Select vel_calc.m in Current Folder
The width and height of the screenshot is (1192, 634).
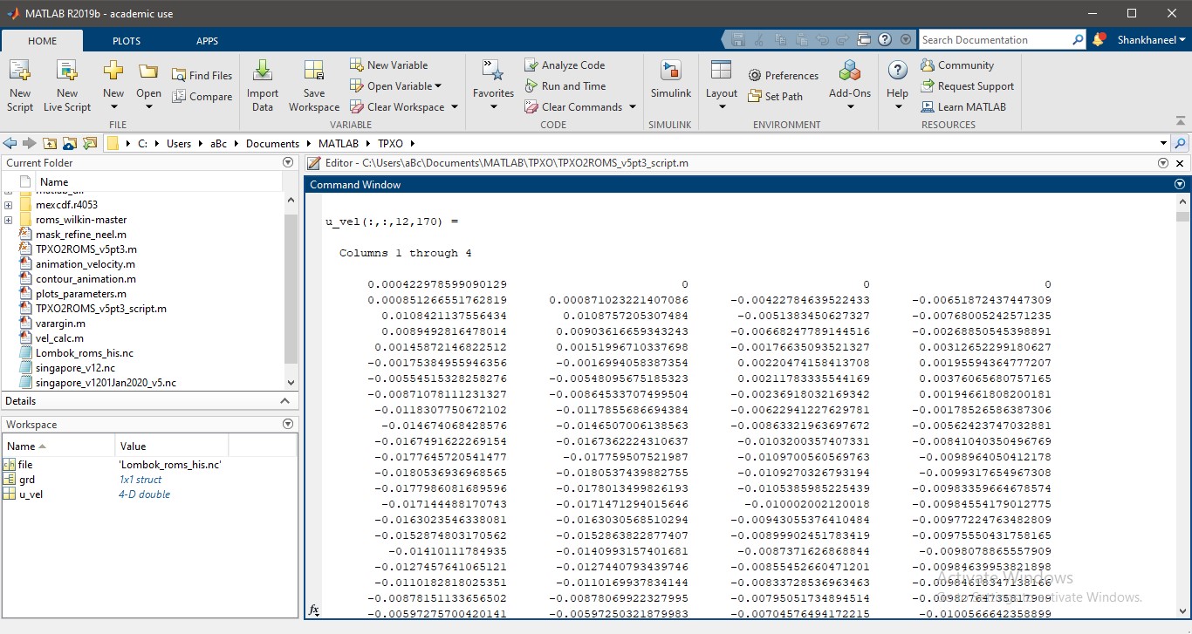(x=59, y=338)
